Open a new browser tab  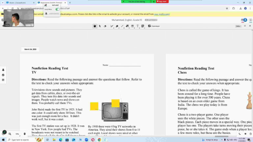click(70, 3)
